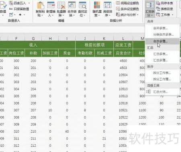Select column G header
Viewport: 181px width, 152px height.
click(33, 39)
